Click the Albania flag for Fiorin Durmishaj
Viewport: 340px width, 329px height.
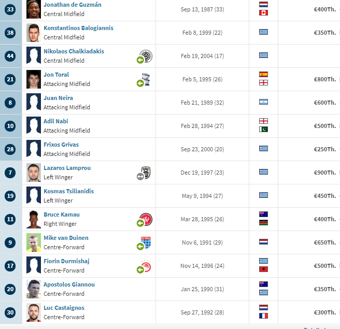pos(263,269)
